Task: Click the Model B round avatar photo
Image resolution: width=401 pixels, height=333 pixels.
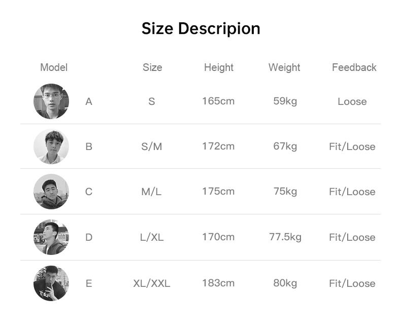Action: coord(51,146)
